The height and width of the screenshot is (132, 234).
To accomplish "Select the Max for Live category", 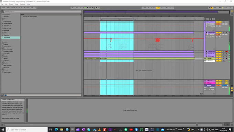I will pos(8,28).
